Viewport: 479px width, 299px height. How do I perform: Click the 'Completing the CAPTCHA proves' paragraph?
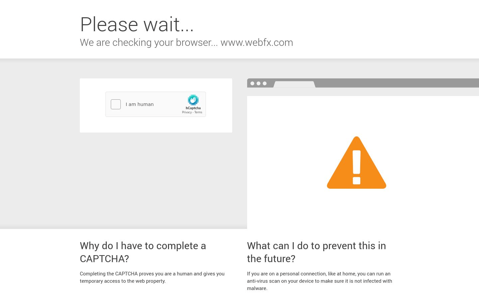[x=152, y=277]
